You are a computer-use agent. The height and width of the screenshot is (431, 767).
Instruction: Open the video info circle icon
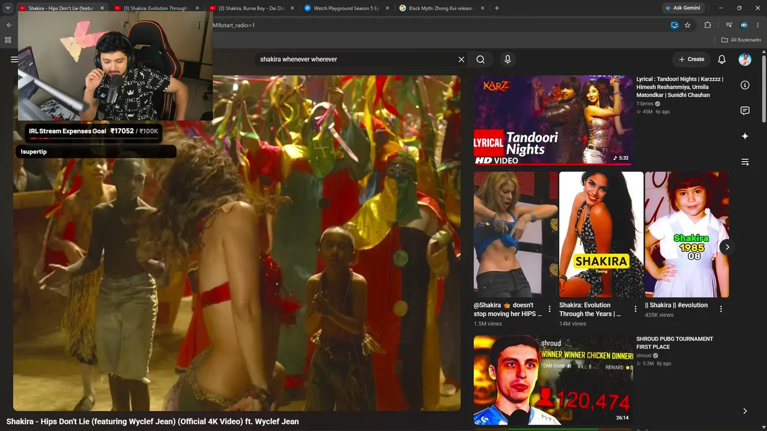click(745, 85)
